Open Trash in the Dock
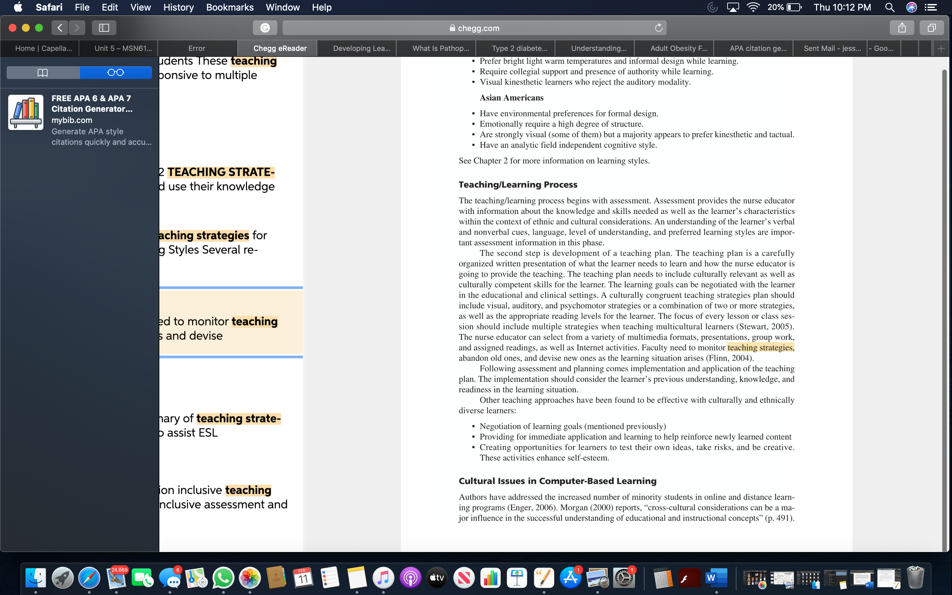 click(x=915, y=578)
